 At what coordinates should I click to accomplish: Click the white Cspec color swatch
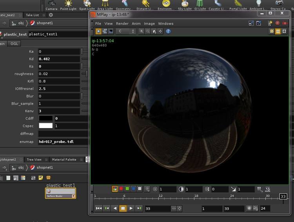[45, 126]
